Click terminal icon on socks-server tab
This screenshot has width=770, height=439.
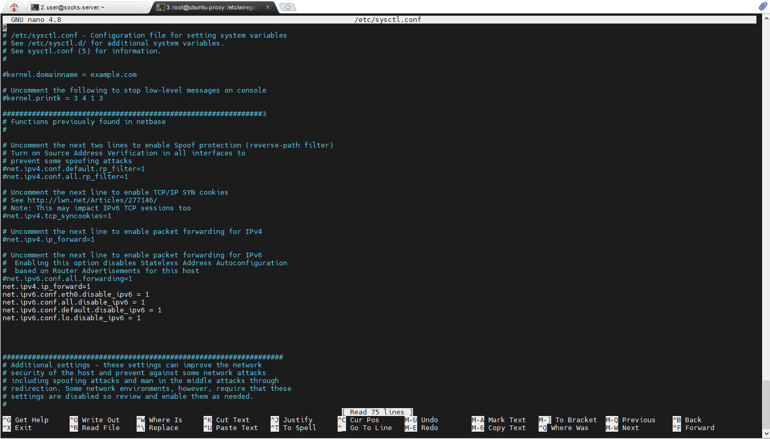click(x=35, y=7)
